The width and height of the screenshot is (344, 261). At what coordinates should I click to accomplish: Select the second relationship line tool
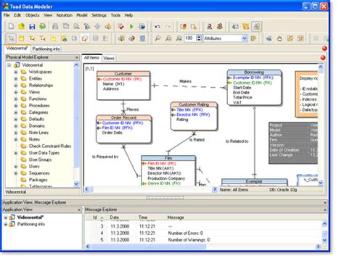42,38
